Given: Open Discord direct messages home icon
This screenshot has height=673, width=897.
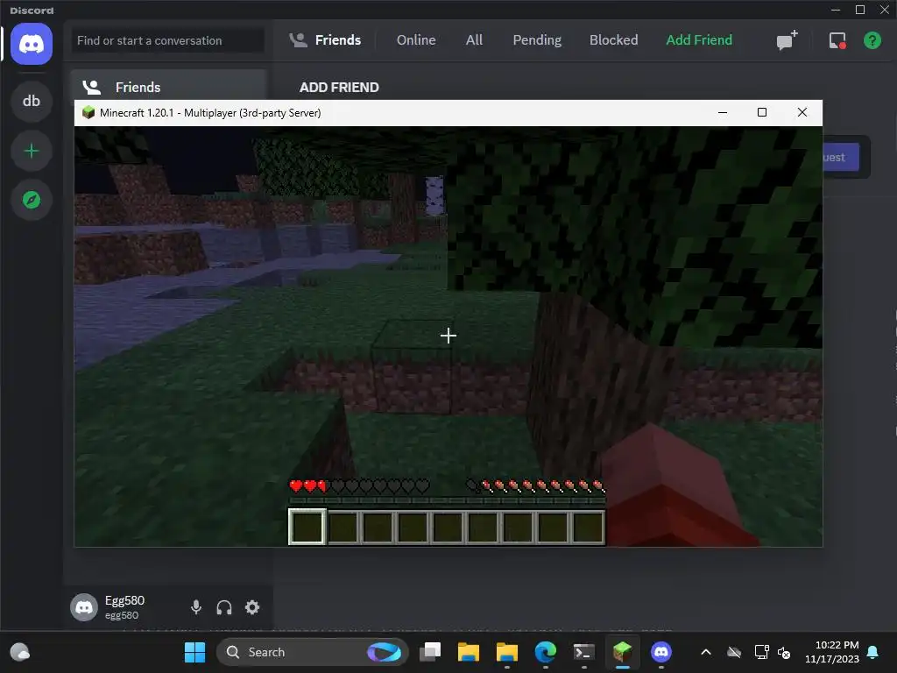Looking at the screenshot, I should 32,44.
